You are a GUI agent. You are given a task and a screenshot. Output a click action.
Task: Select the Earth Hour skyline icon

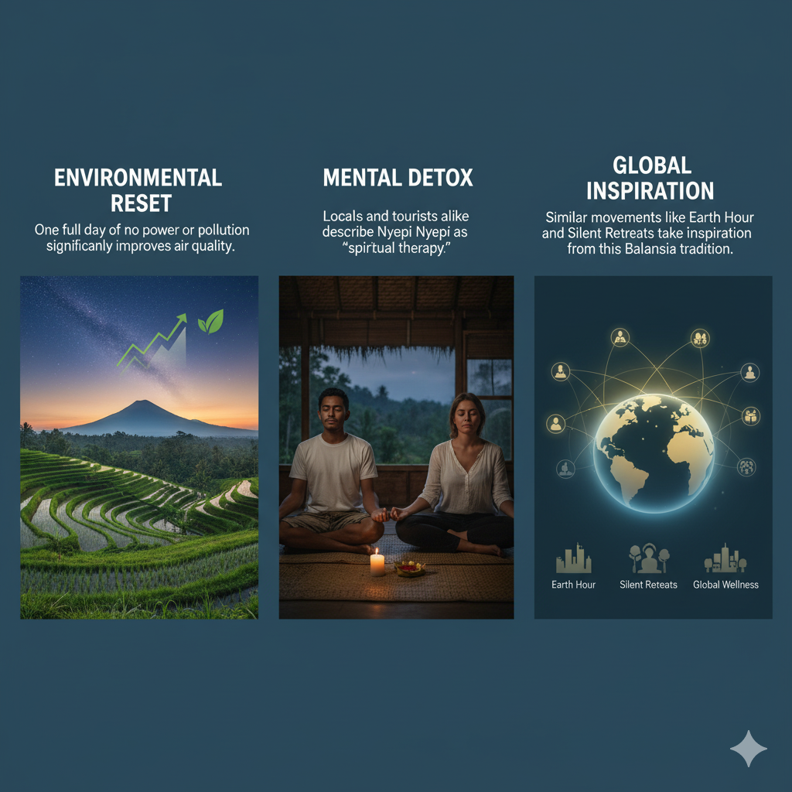[573, 558]
